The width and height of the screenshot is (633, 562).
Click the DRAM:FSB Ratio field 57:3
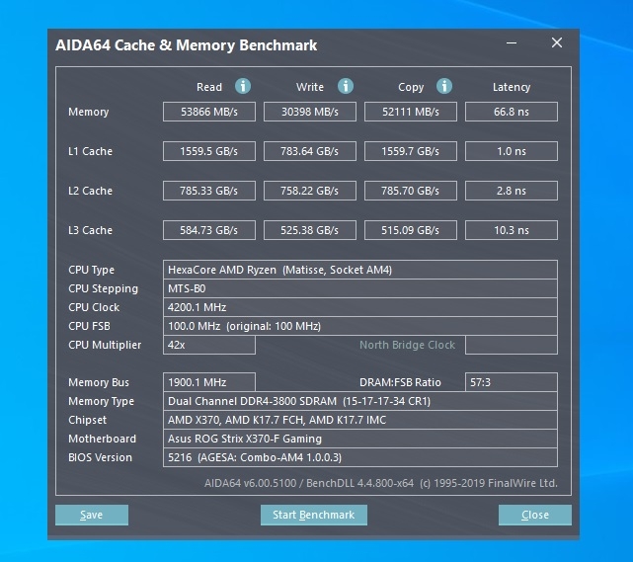pos(512,382)
